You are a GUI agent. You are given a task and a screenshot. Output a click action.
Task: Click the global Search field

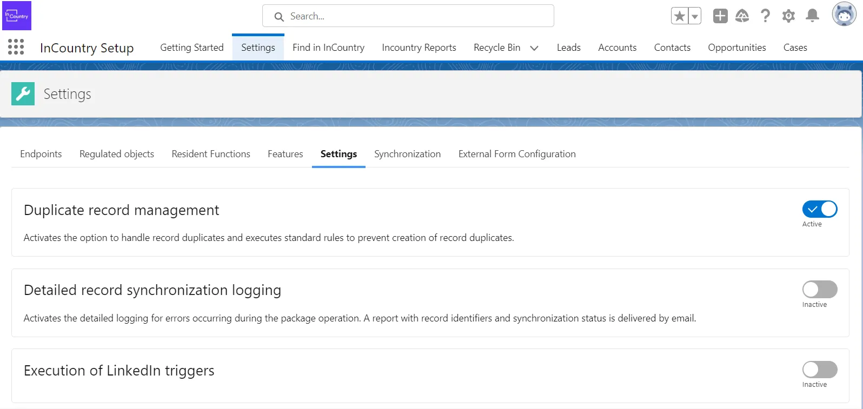[408, 16]
